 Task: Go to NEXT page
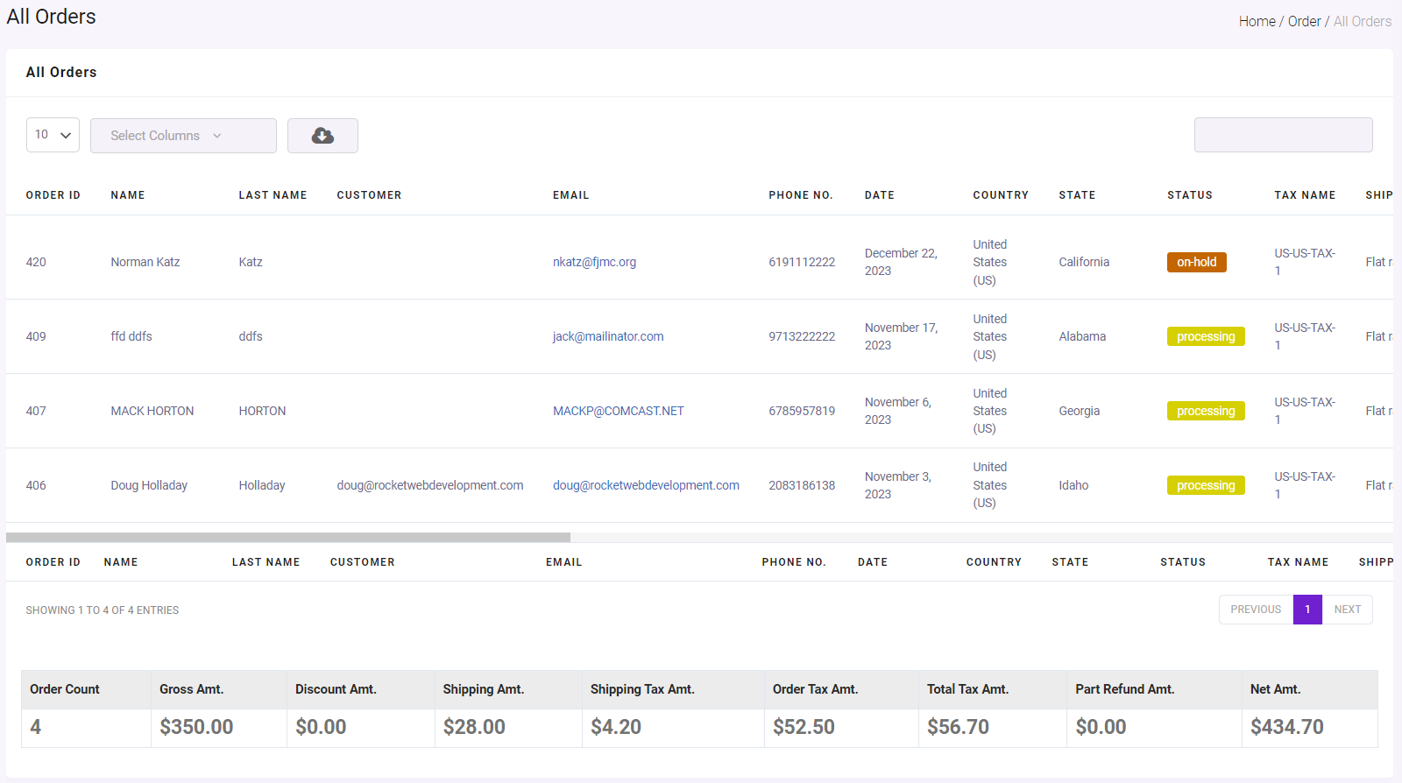click(1348, 610)
